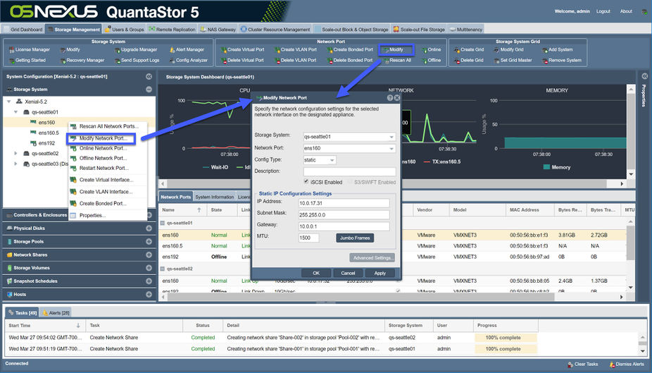The height and width of the screenshot is (373, 652).
Task: Collapse the qs-seattle01 tree node
Action: (15, 112)
